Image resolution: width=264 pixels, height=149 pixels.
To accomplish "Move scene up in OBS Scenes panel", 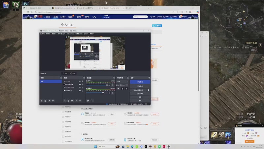I will 49,101.
